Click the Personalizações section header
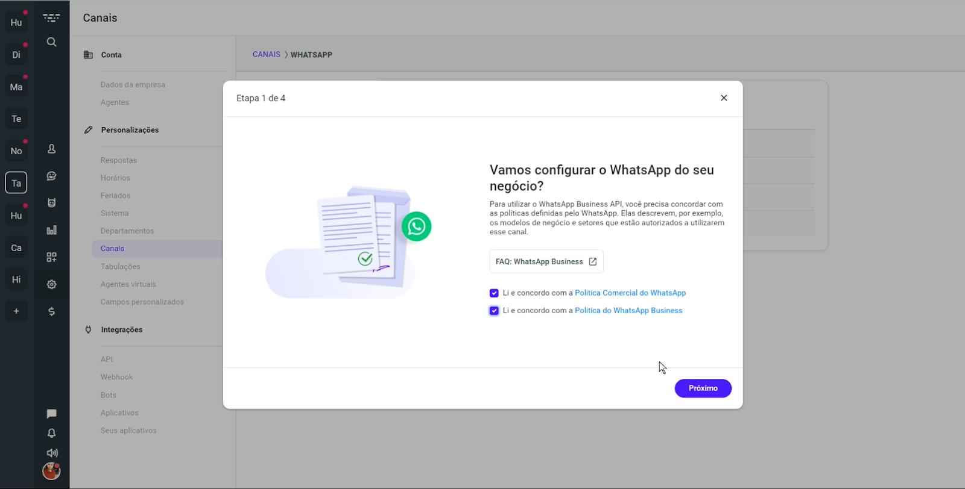 [x=130, y=130]
